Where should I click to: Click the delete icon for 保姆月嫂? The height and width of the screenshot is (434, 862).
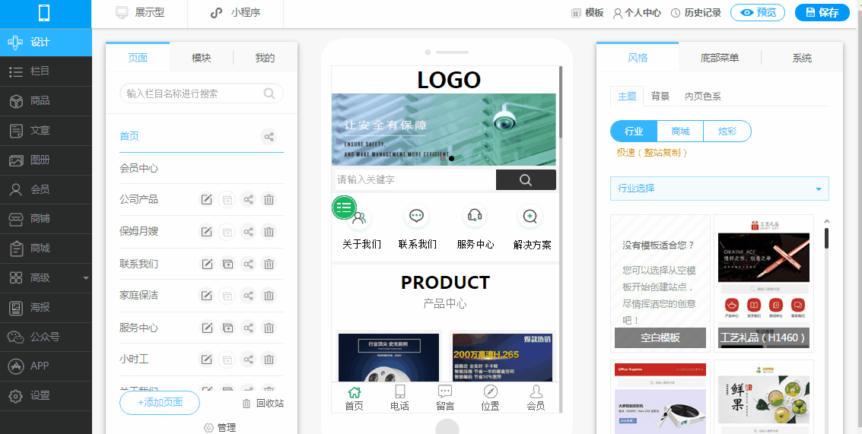tap(269, 232)
